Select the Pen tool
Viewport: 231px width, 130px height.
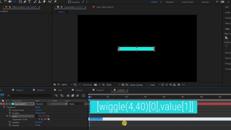25,2
